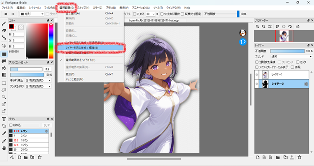Image resolution: width=314 pixels, height=166 pixels.
Task: Zoom out using the Navigator magnifier
Action: 264,26
